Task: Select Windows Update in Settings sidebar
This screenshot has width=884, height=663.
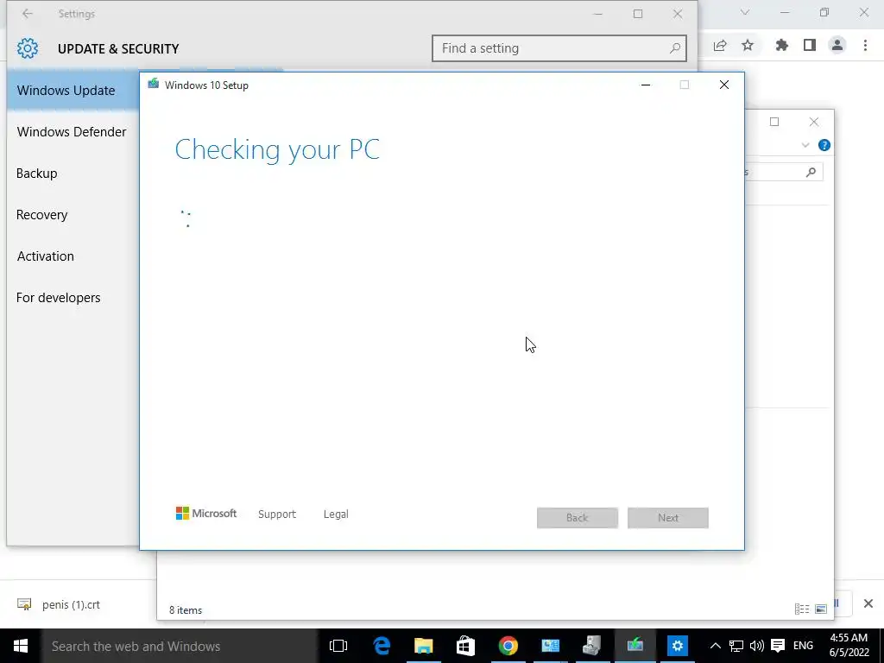Action: tap(73, 90)
